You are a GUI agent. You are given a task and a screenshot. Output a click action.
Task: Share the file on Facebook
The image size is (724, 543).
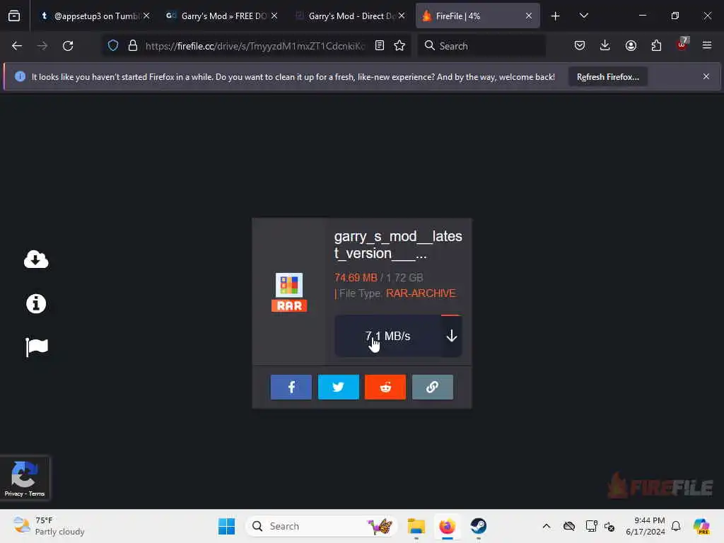(x=291, y=387)
